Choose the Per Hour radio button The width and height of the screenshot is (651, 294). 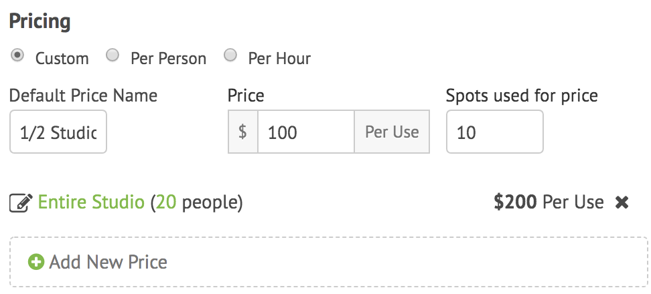(x=230, y=55)
